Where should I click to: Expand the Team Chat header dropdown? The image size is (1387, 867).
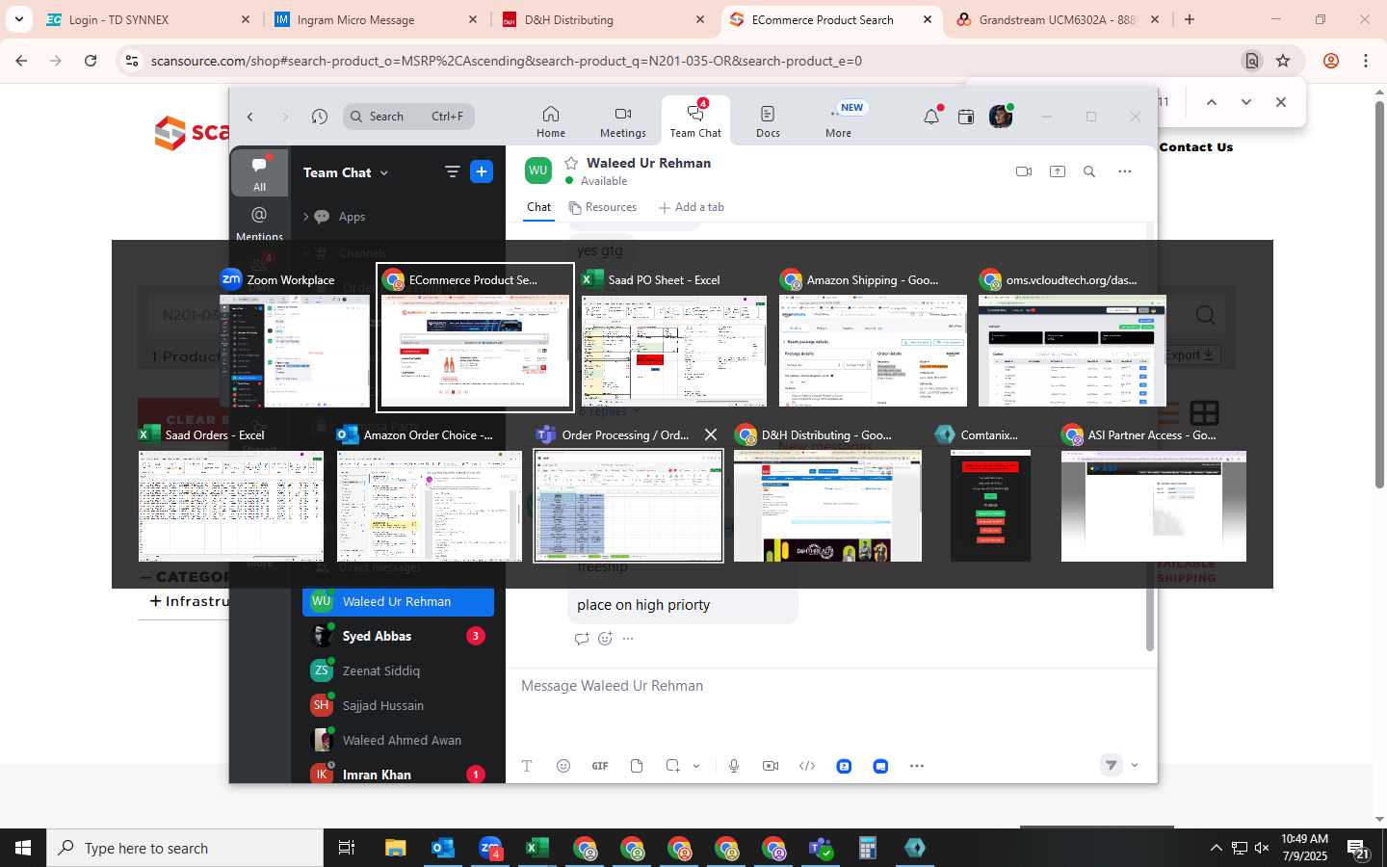click(x=384, y=172)
